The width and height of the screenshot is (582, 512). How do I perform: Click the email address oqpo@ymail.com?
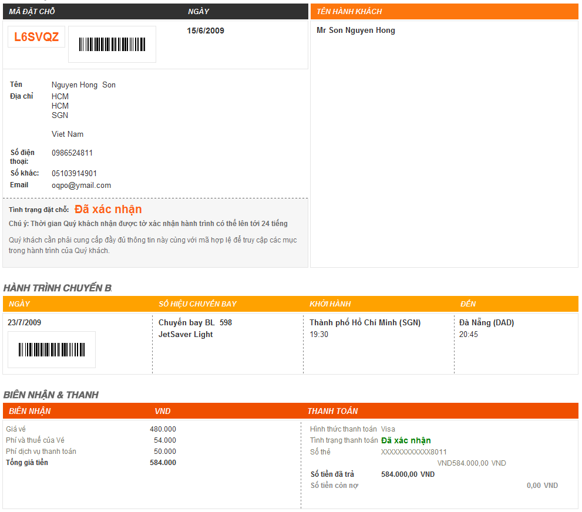tap(81, 185)
